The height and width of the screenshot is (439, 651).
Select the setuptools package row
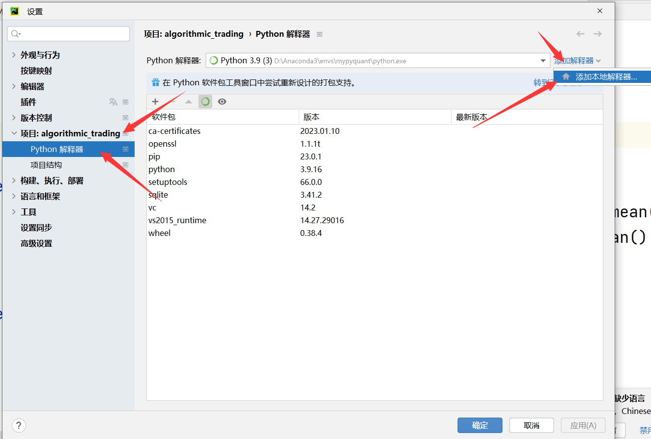coord(375,182)
